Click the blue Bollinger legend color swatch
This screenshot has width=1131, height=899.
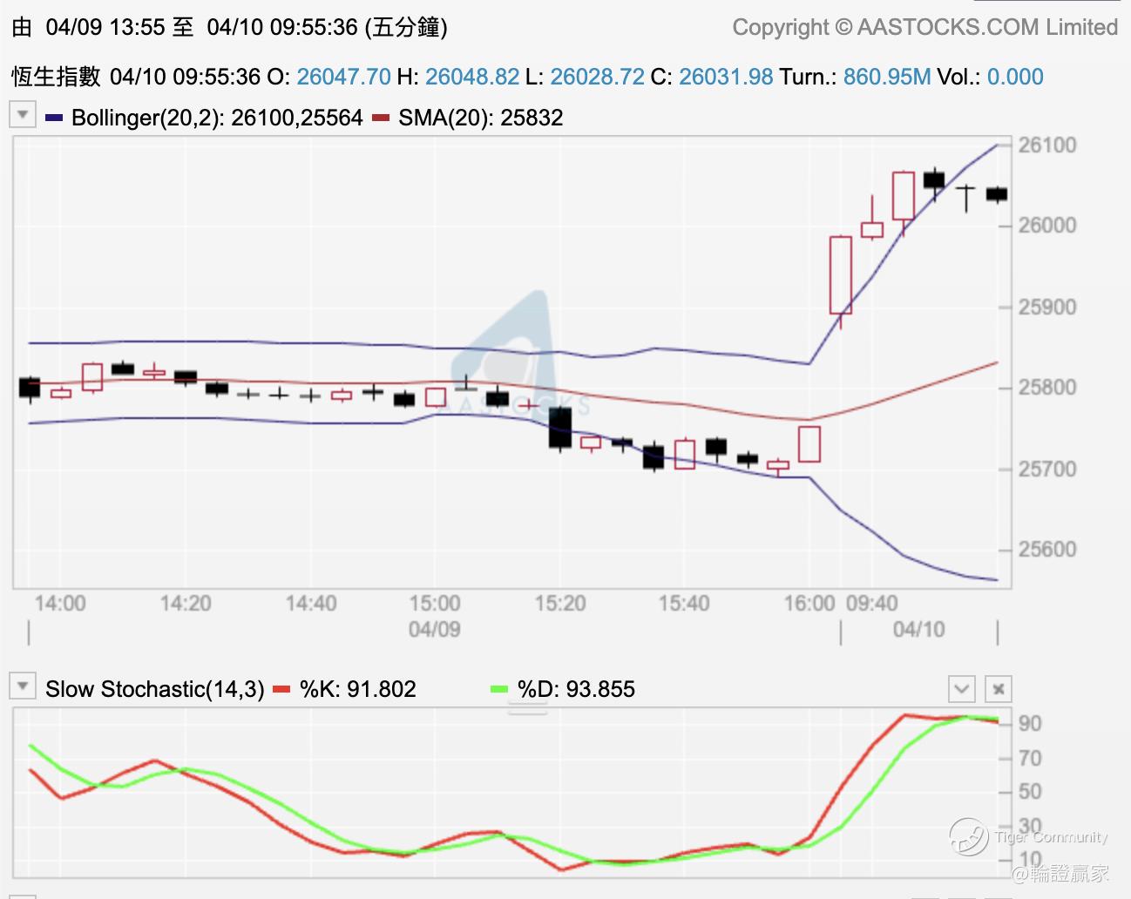pos(54,118)
